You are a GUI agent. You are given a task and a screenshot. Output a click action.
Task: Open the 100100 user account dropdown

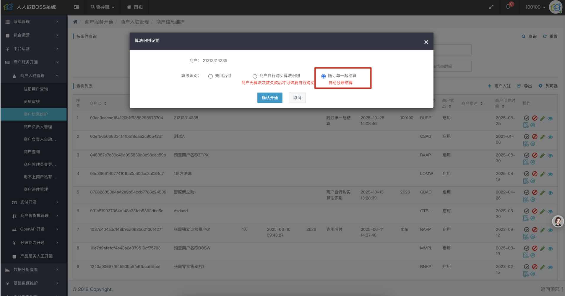tap(535, 7)
